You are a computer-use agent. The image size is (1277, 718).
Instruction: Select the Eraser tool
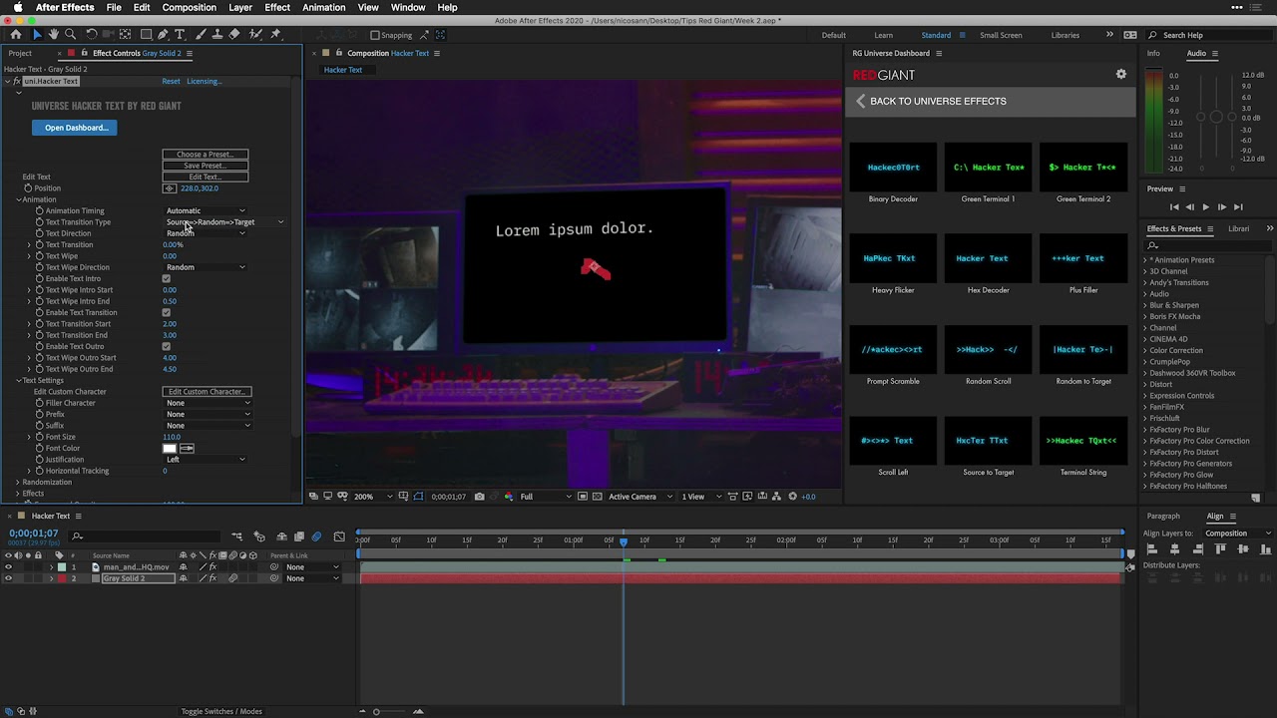click(234, 35)
